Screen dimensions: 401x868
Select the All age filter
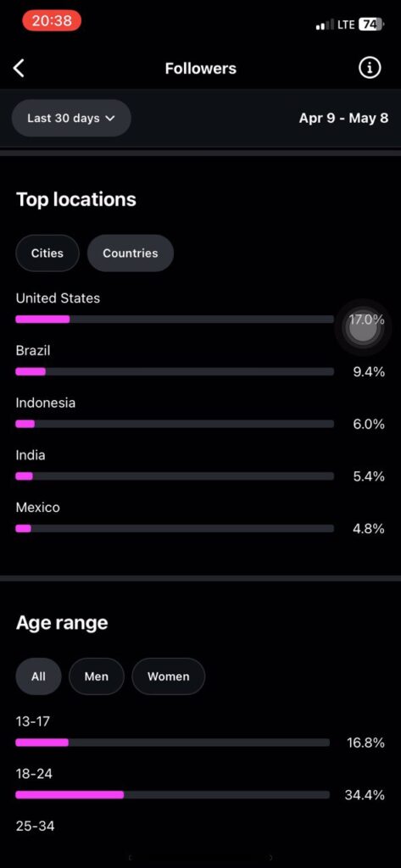tap(38, 676)
